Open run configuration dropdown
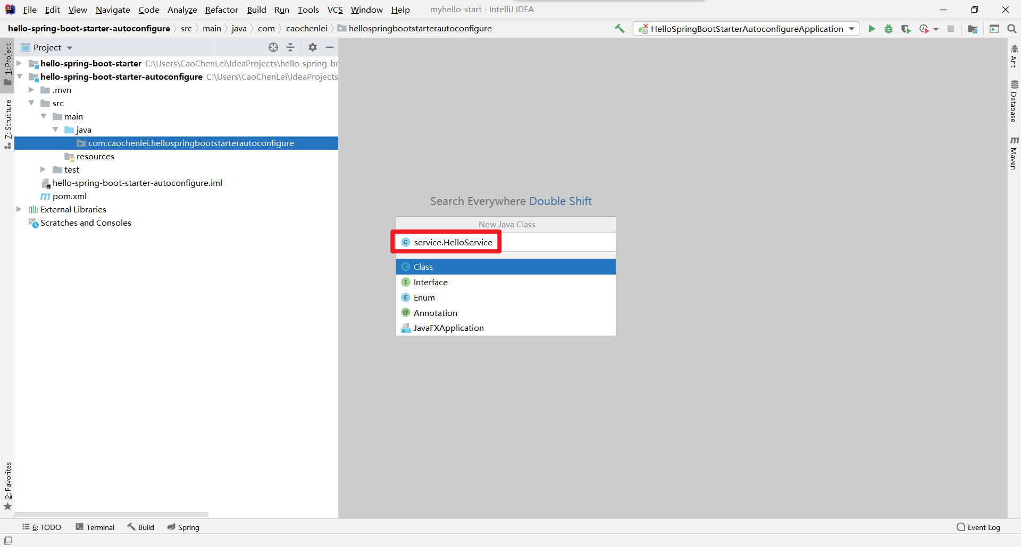The image size is (1021, 547). tap(746, 29)
